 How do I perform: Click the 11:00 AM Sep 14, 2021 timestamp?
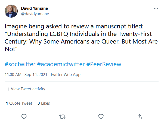tap(26, 75)
